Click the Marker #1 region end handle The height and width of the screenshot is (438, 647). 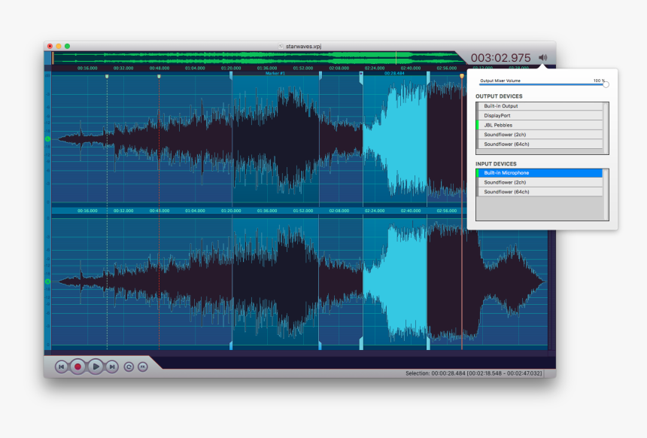coord(320,75)
